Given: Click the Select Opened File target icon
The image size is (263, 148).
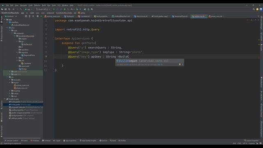Looking at the screenshot, I should click(x=26, y=16).
